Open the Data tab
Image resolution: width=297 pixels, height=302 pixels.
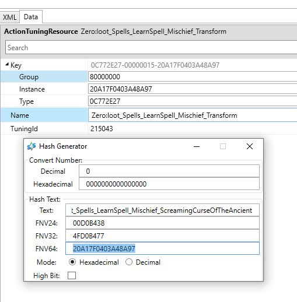tap(31, 17)
